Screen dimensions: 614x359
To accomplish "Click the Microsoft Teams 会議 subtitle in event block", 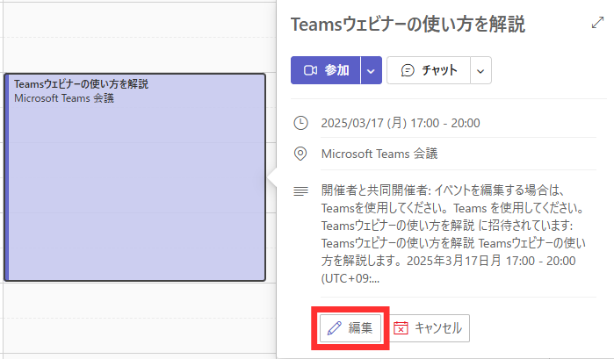I will point(64,98).
